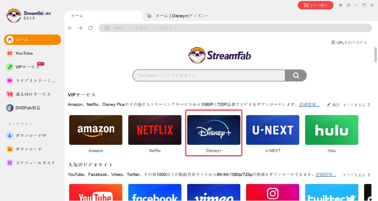Click the StreamFab sloth logo in sidebar

pos(14,15)
